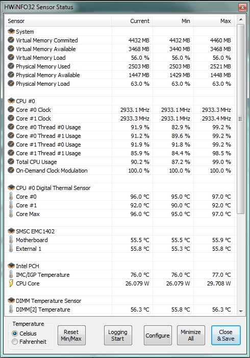Click the scrollbar down arrow

[241, 311]
